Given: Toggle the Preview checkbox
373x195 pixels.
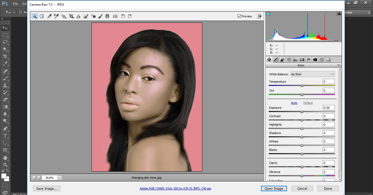Looking at the screenshot, I should point(239,16).
